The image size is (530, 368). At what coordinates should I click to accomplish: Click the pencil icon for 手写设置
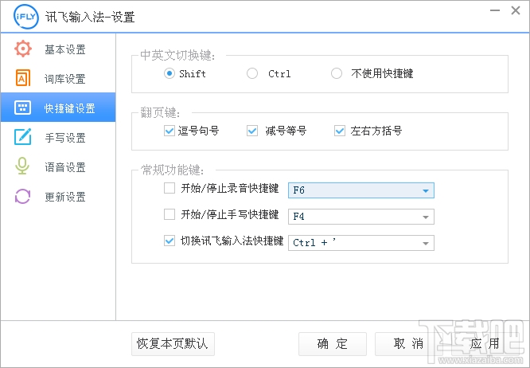(x=22, y=137)
